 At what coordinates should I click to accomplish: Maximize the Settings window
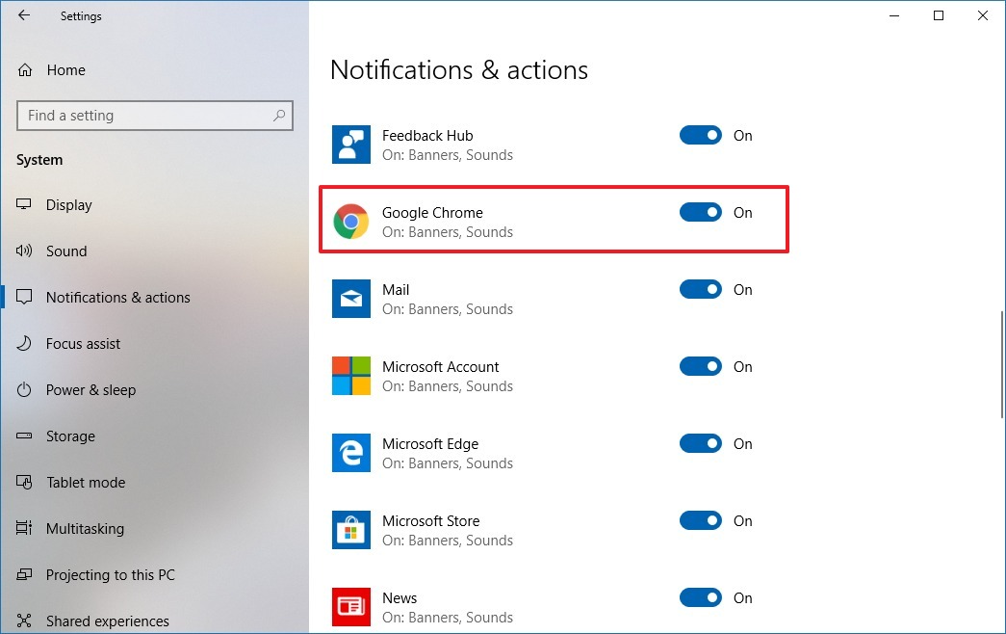939,15
